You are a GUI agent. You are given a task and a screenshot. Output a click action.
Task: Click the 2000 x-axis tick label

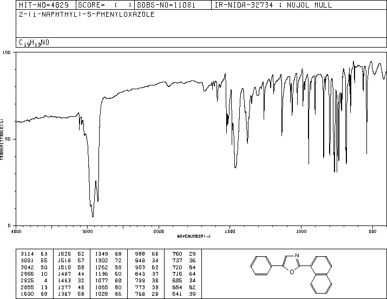159,231
